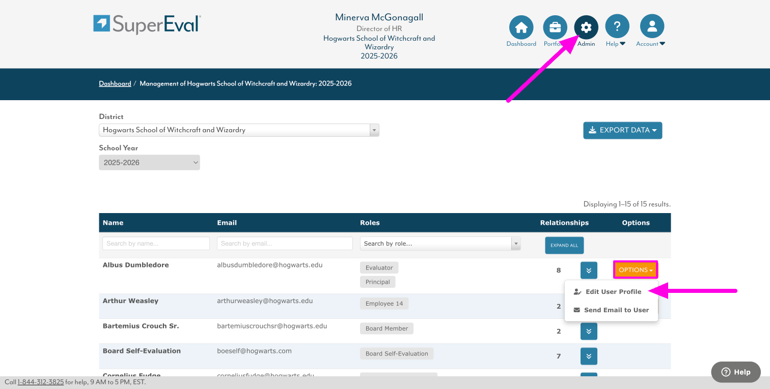This screenshot has width=770, height=389.
Task: Click the Board Self-Evaluation role tag
Action: (x=397, y=353)
